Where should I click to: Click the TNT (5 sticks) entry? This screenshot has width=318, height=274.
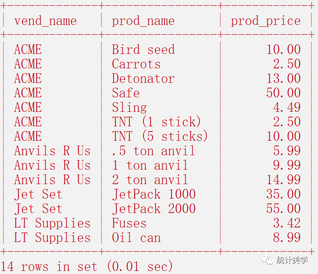tap(160, 136)
